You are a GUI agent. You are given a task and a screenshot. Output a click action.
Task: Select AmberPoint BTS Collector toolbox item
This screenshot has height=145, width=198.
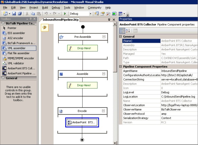pos(19,68)
